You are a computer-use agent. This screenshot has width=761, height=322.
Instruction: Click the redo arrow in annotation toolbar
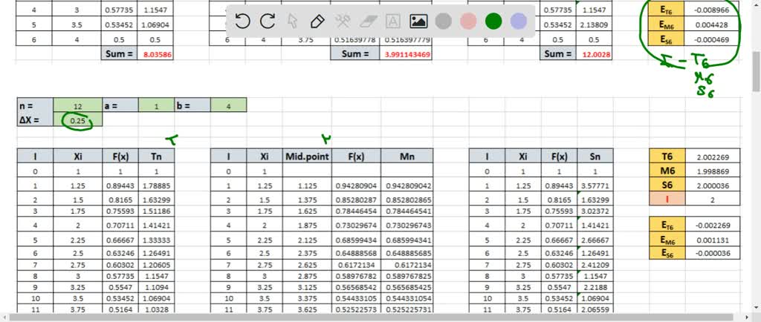tap(268, 22)
